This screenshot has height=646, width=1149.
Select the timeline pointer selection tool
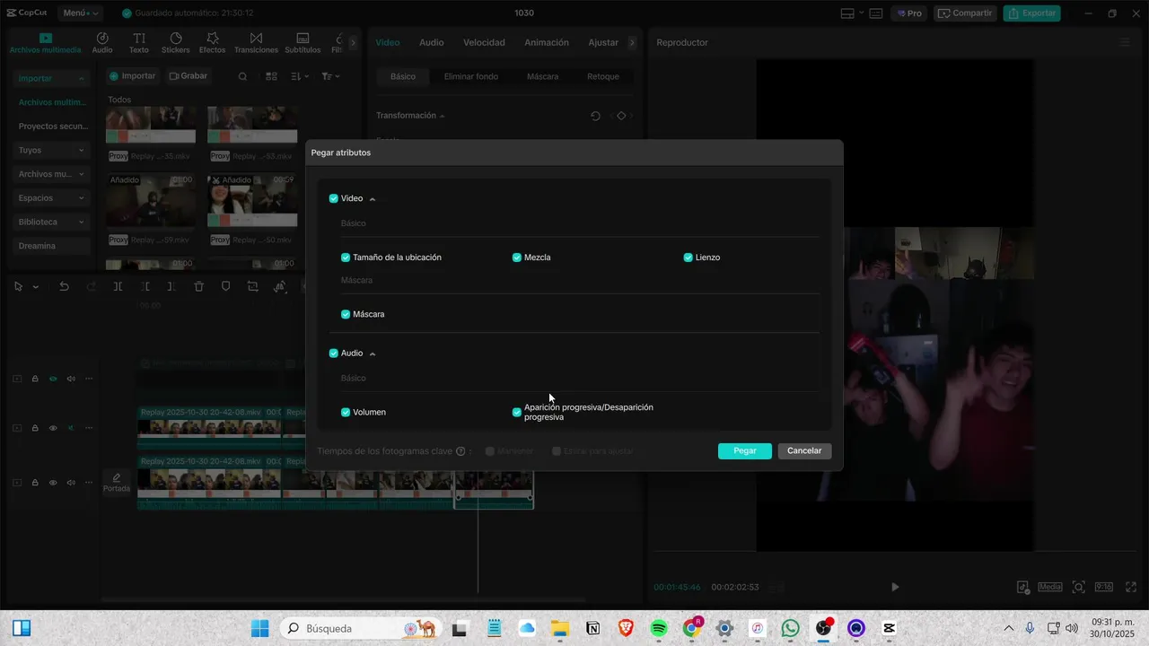click(19, 287)
